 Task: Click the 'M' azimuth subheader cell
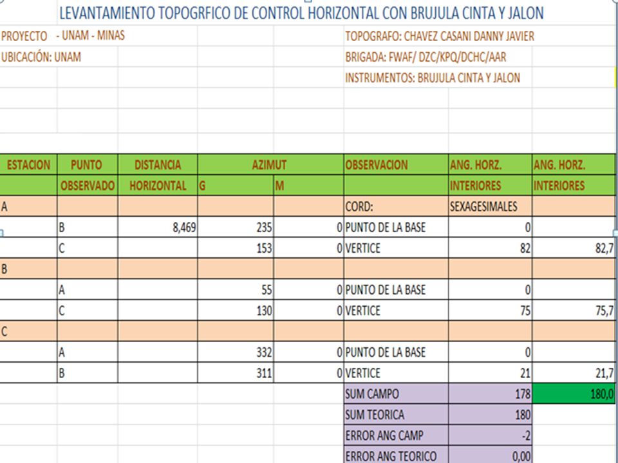(308, 185)
